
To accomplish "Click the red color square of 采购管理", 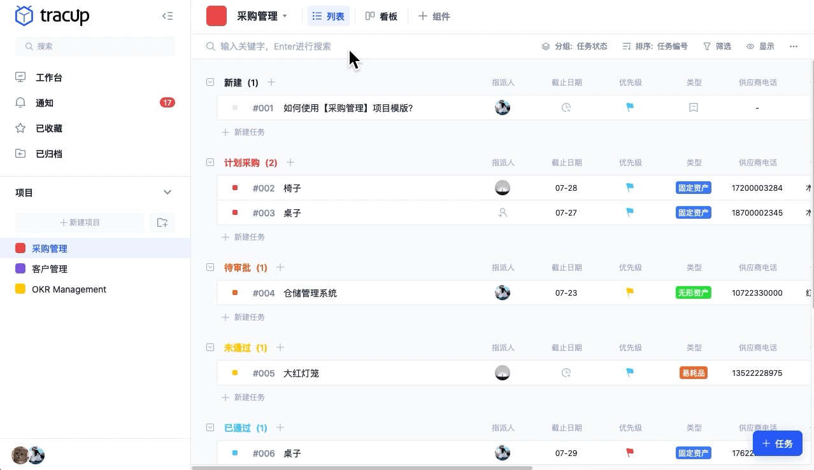I will [x=21, y=248].
